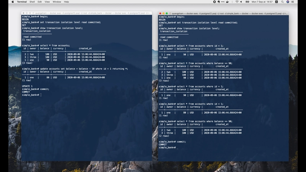306x172 pixels.
Task: Open the keyboard input source menu
Action: point(277,2)
